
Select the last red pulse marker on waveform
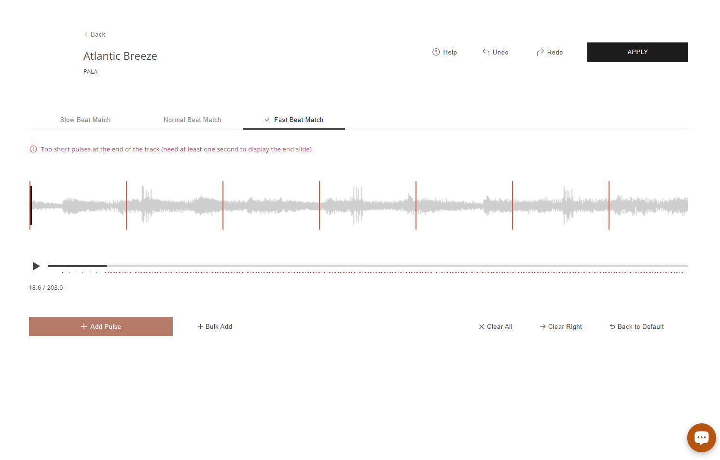609,205
